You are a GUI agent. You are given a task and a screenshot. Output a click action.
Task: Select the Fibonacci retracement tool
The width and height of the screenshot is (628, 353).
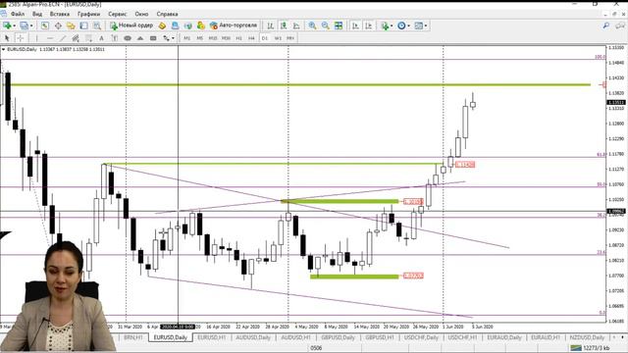click(88, 38)
